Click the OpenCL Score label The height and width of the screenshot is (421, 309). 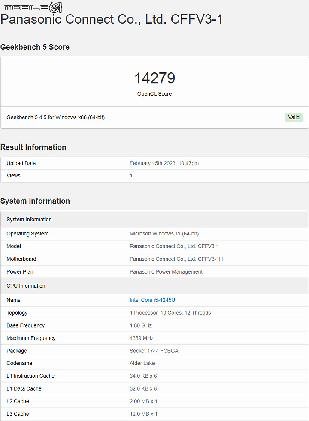pos(154,94)
